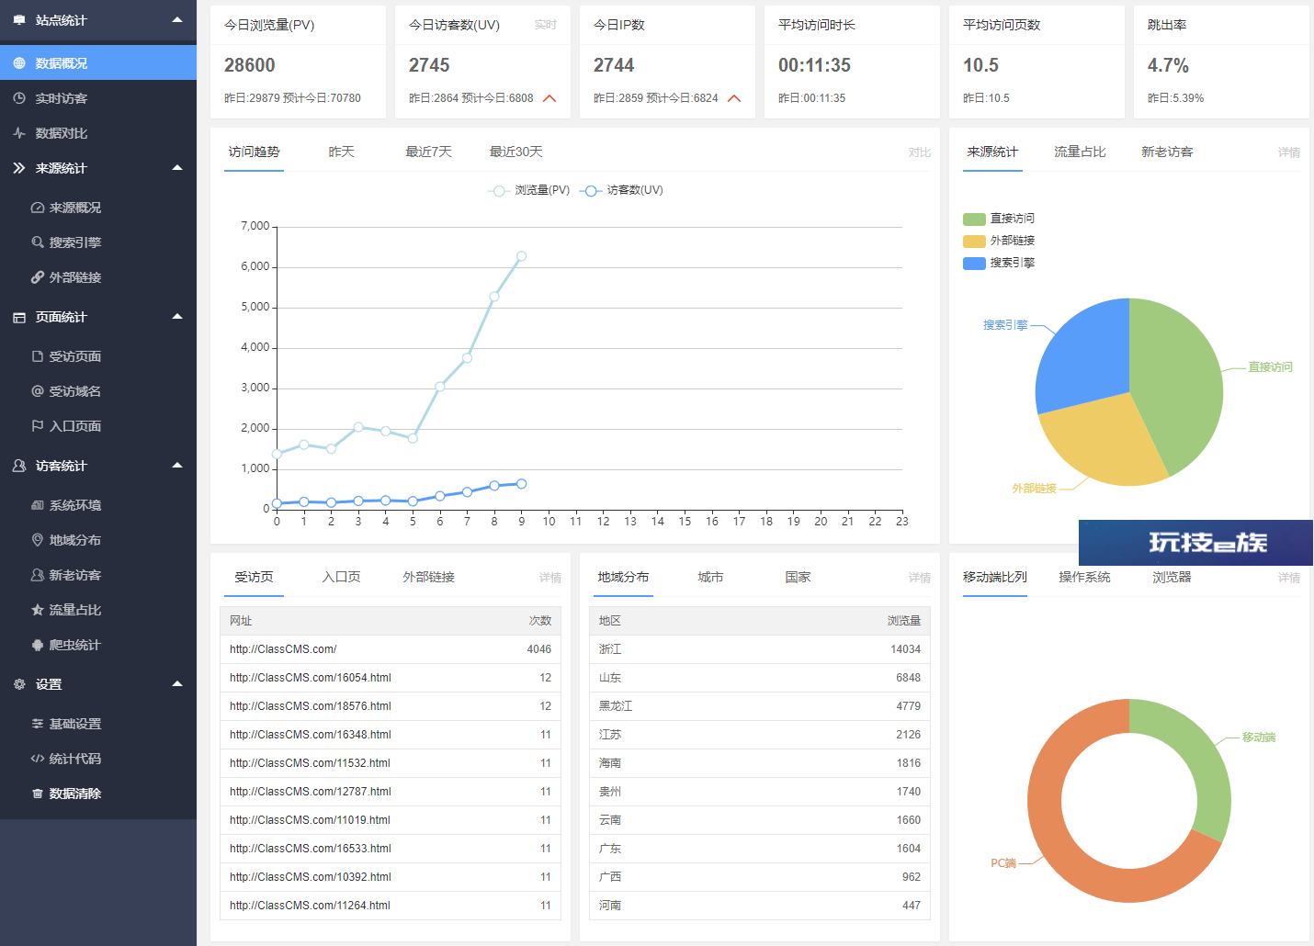Click the 28600 PV value
The image size is (1314, 946).
click(250, 65)
